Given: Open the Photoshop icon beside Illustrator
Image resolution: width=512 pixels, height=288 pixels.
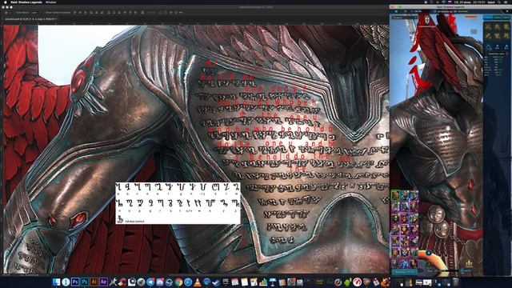Looking at the screenshot, I should pos(84,282).
